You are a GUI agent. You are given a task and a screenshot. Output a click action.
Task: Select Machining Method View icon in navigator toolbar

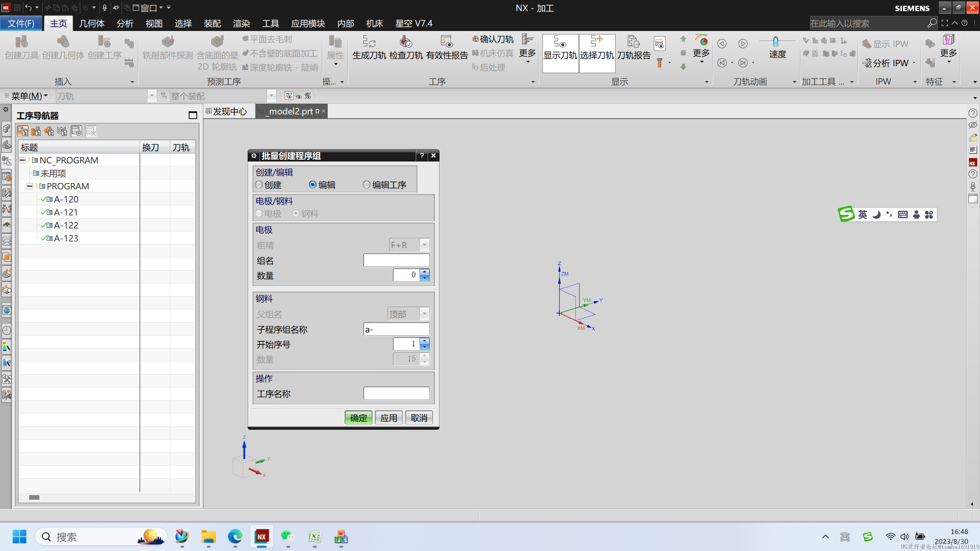click(62, 132)
